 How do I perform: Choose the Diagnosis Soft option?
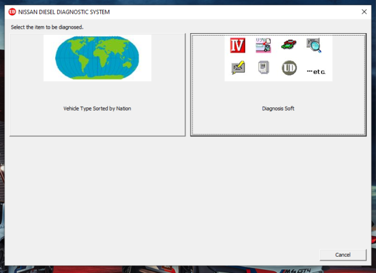[x=278, y=85]
